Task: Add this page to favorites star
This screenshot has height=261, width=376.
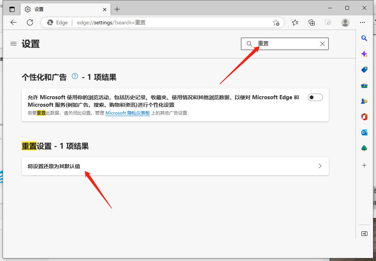Action: 276,23
